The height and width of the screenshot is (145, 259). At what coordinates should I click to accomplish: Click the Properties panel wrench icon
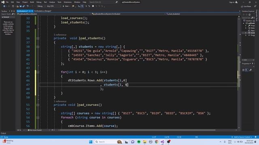pyautogui.click(x=251, y=70)
